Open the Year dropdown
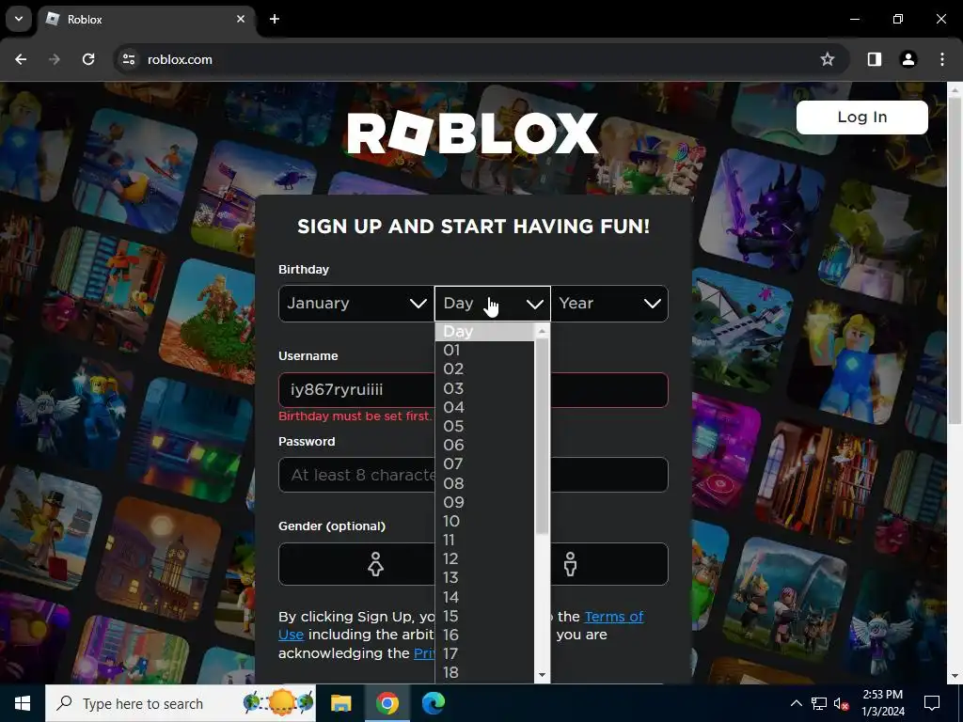This screenshot has width=963, height=722. coord(609,304)
